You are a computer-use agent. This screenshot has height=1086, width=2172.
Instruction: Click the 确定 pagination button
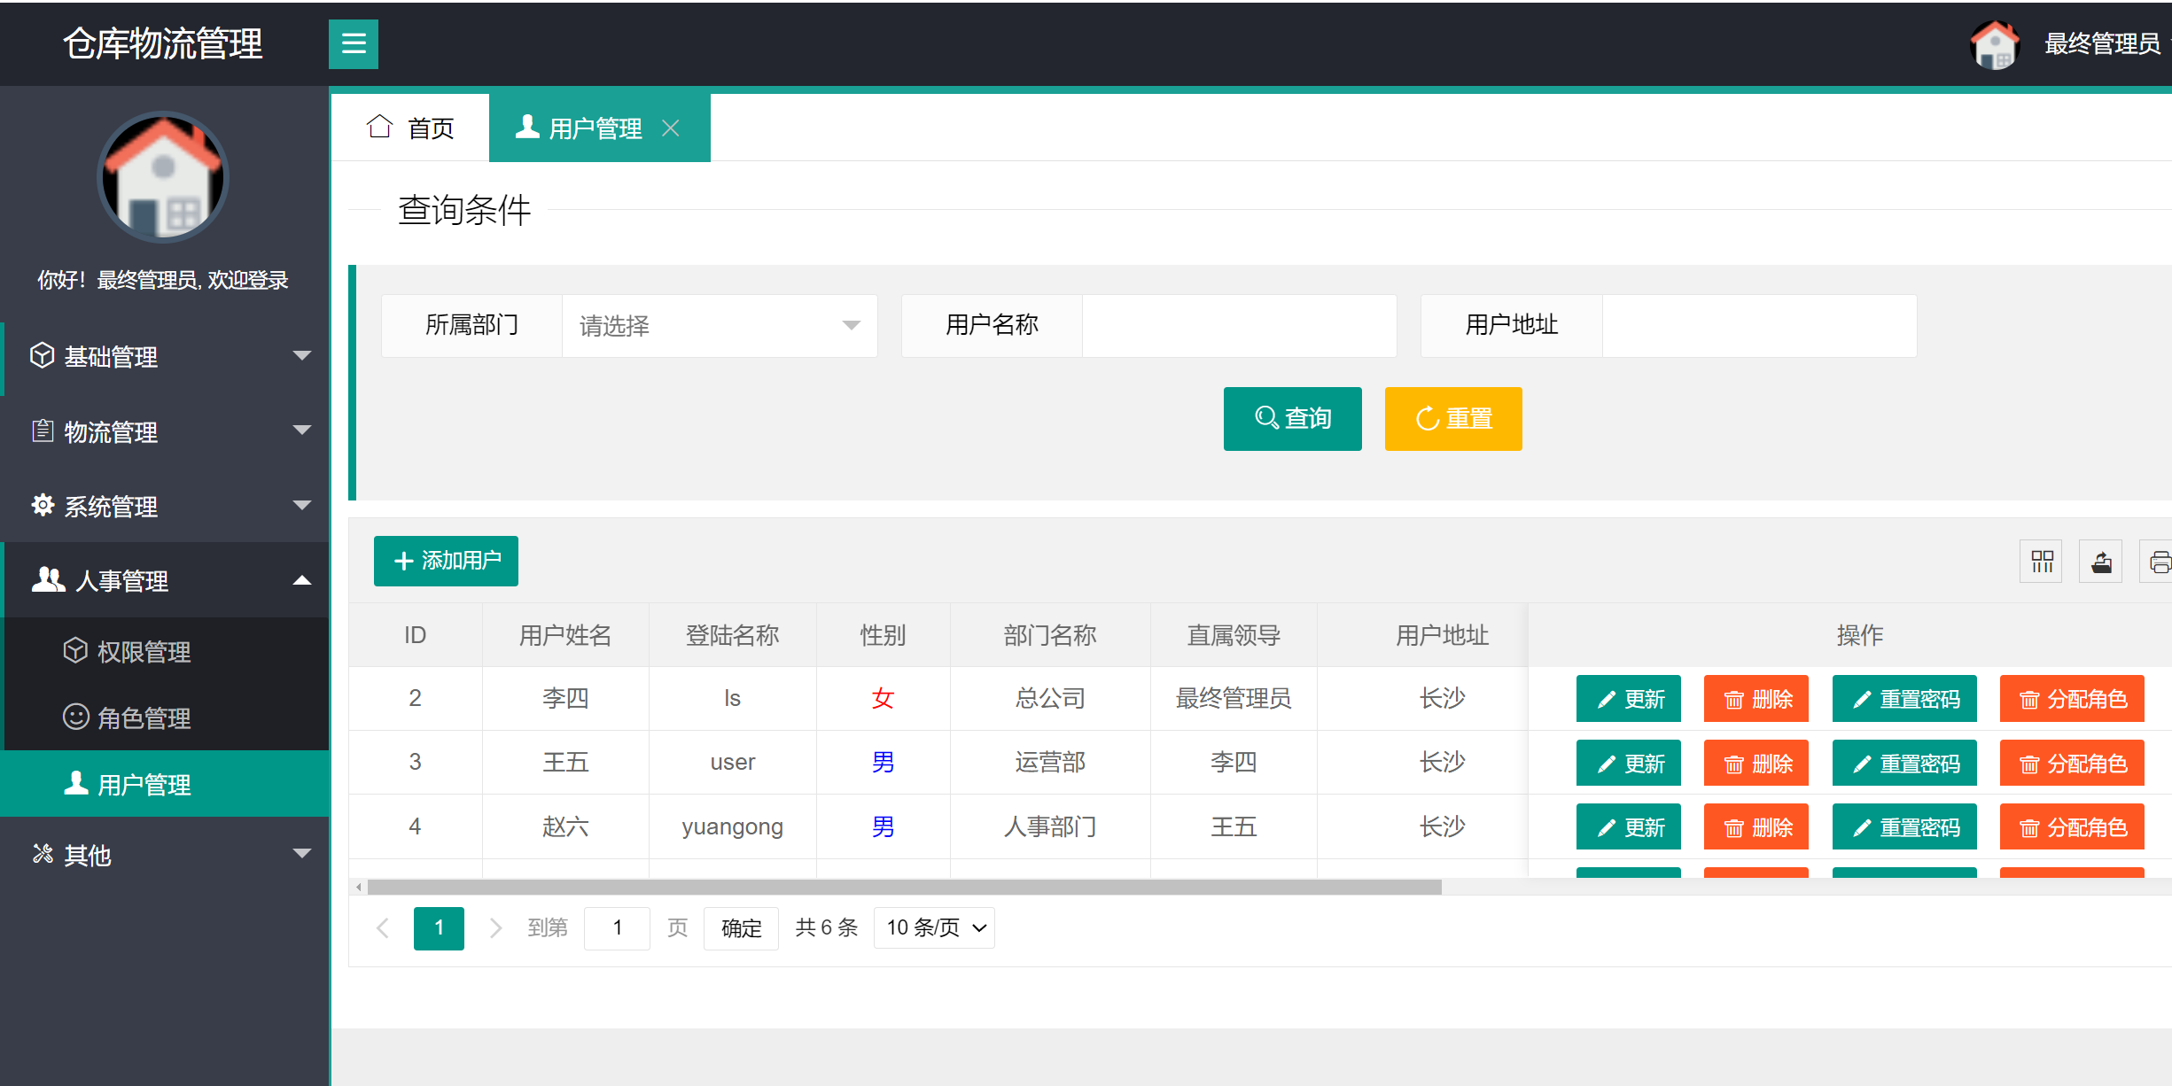click(x=741, y=927)
